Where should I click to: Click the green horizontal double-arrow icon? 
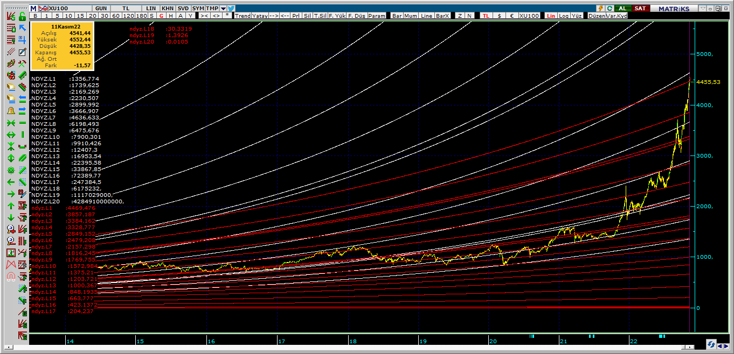point(10,134)
